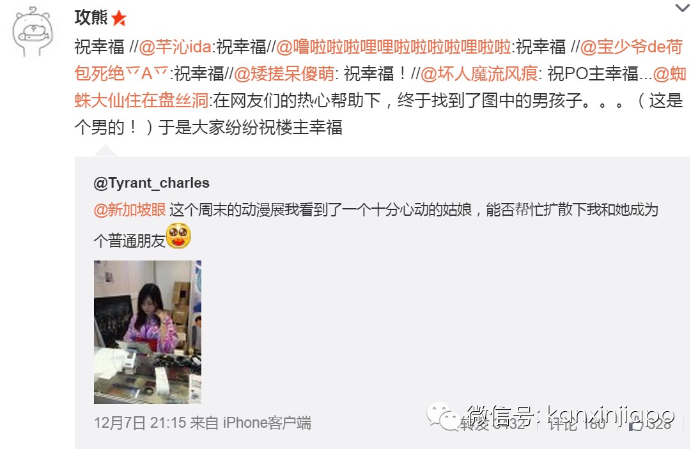Open the 评论 180 comments button
This screenshot has width=698, height=452.
click(x=577, y=423)
